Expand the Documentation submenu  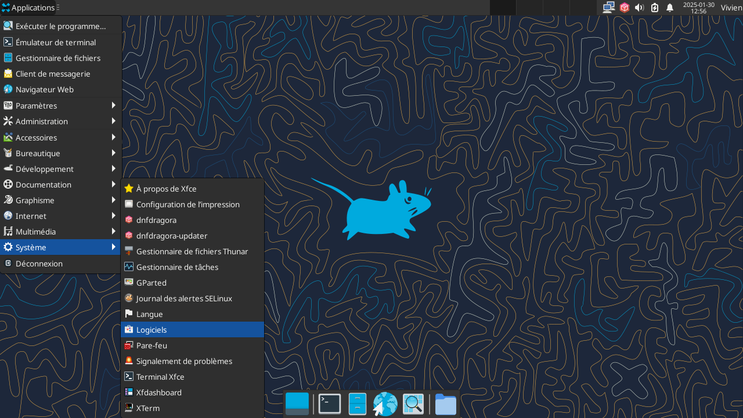61,185
